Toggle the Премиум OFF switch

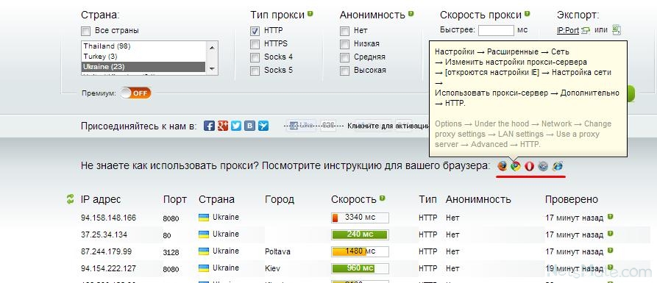click(x=135, y=93)
